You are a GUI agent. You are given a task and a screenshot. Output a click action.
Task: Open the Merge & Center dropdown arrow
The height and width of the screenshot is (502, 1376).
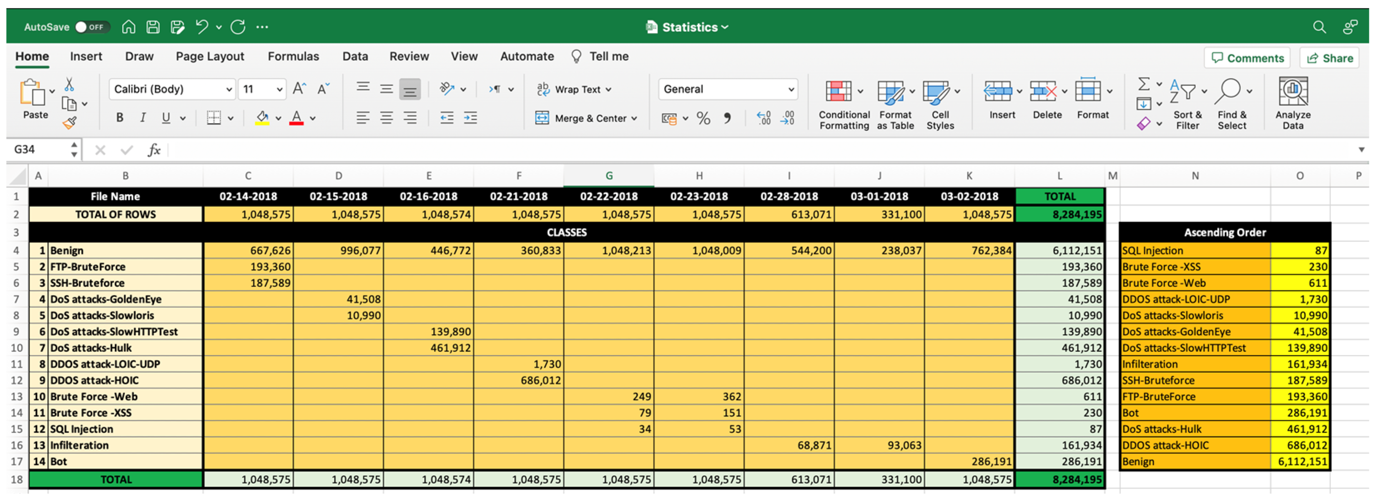pyautogui.click(x=635, y=118)
